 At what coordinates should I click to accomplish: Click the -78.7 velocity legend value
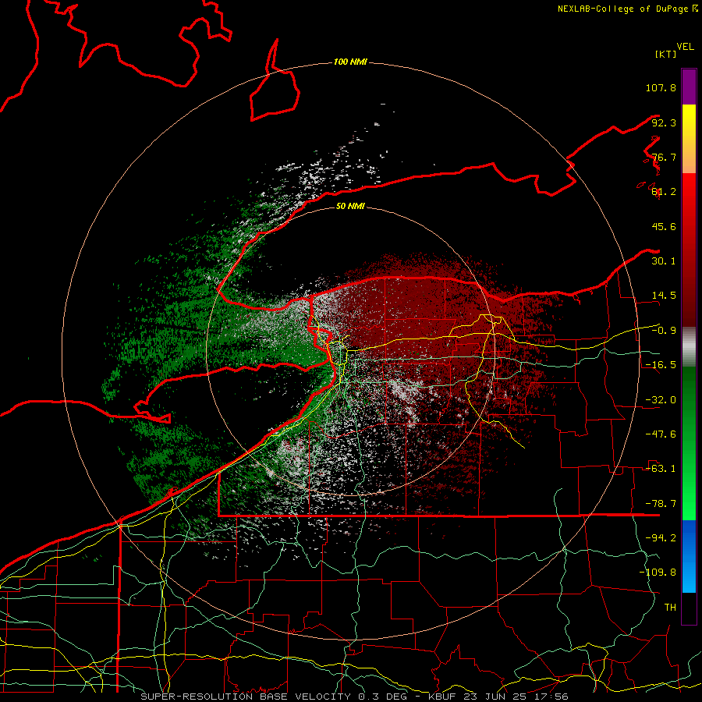pyautogui.click(x=661, y=504)
